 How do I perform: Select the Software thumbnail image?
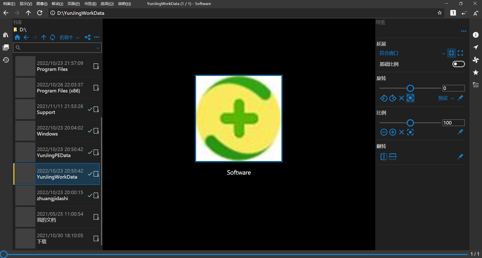point(239,118)
